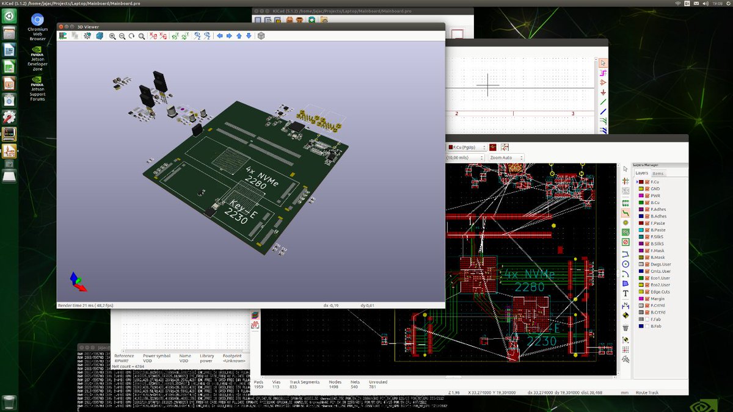Enable B.Fab layer checkbox

click(647, 326)
